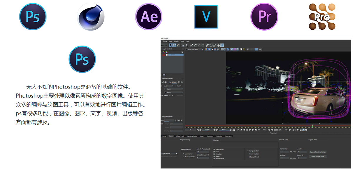Screen dimensions: 355x172
Task: Open the Selected layer dropdown
Action: pyautogui.click(x=195, y=49)
